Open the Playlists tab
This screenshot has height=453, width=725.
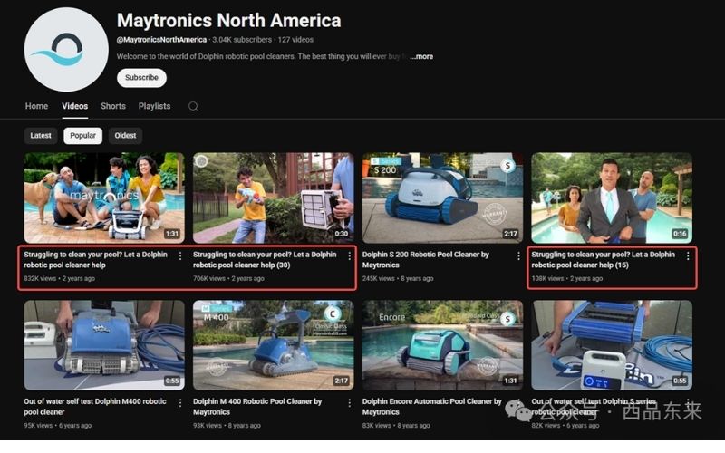pyautogui.click(x=154, y=106)
